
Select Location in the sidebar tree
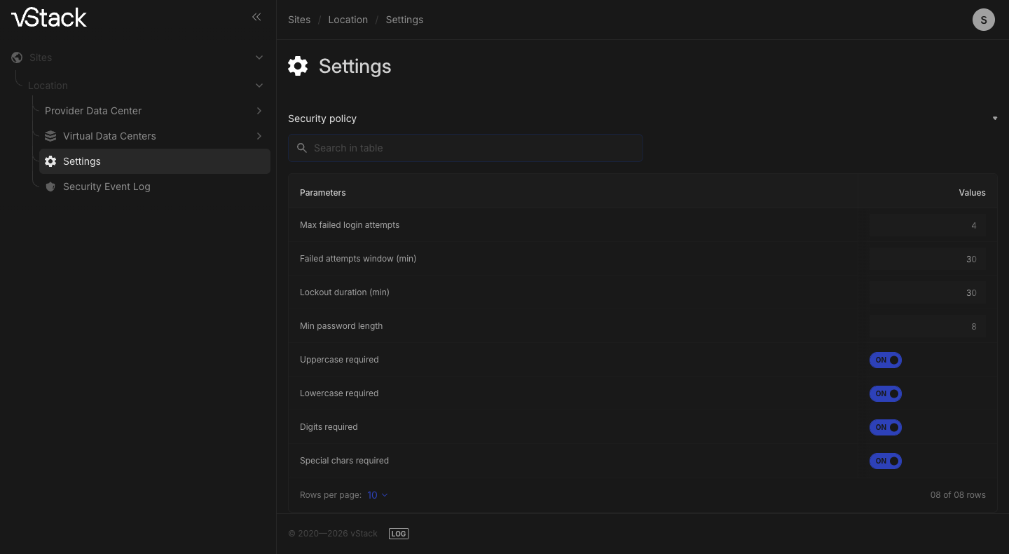tap(48, 86)
